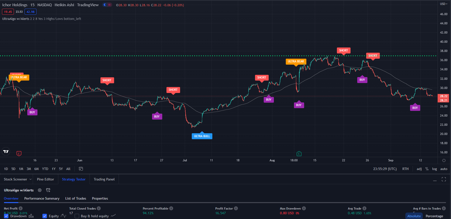This screenshot has height=219, width=451.
Task: Toggle log scale
Action: (x=435, y=169)
